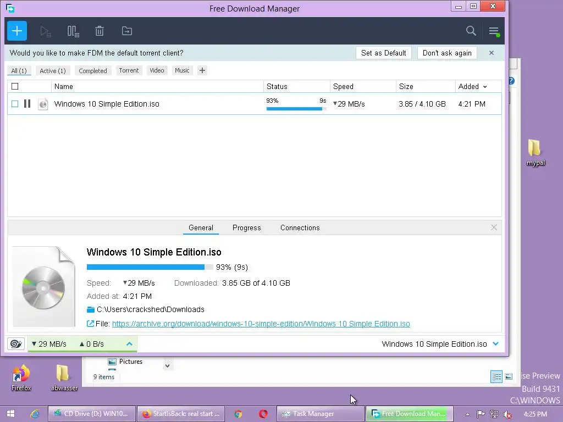
Task: Tick the select-all checkbox in header
Action: click(x=15, y=86)
